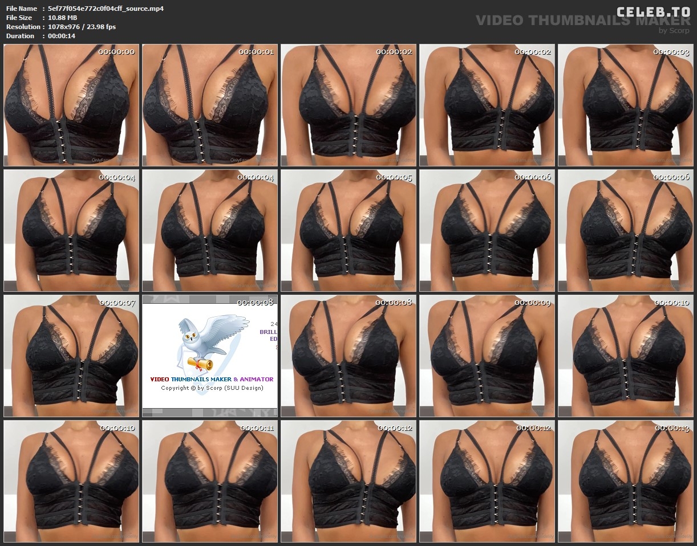Viewport: 697px width, 546px height.
Task: Pick the frame stamped 00:00:09
Action: click(487, 356)
